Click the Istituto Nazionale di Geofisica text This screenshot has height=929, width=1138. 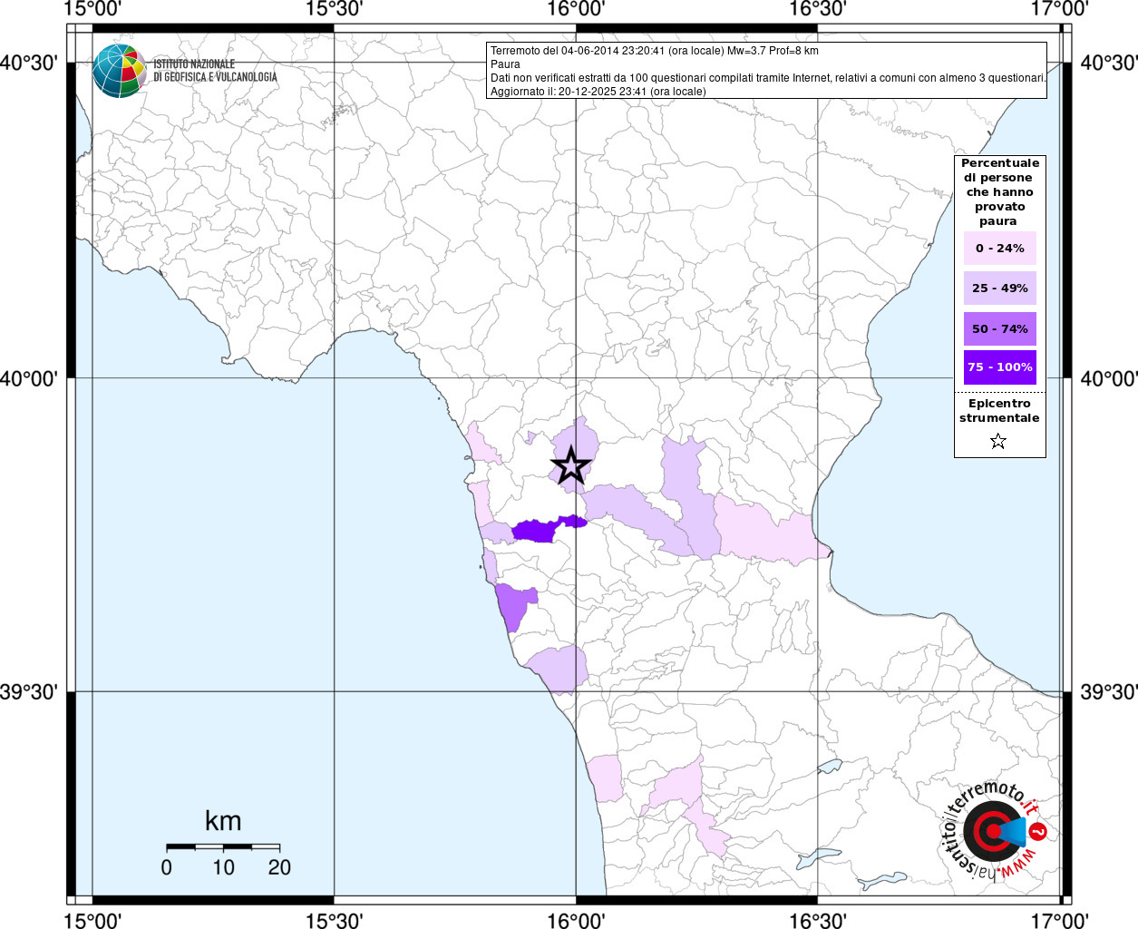(214, 71)
